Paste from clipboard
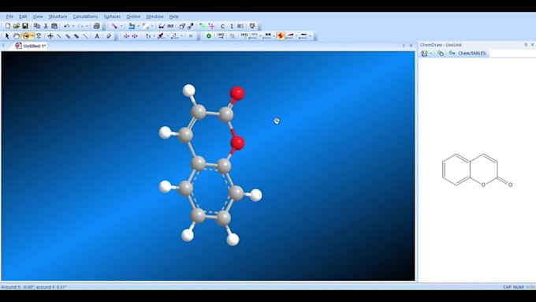Viewport: 536px width, 302px height. [54, 26]
